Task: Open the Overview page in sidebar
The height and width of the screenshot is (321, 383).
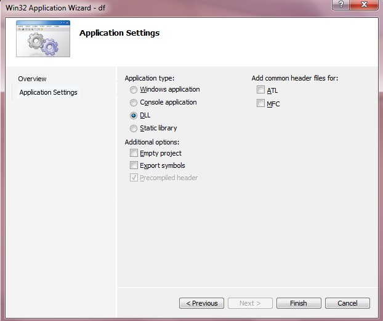Action: click(x=32, y=79)
